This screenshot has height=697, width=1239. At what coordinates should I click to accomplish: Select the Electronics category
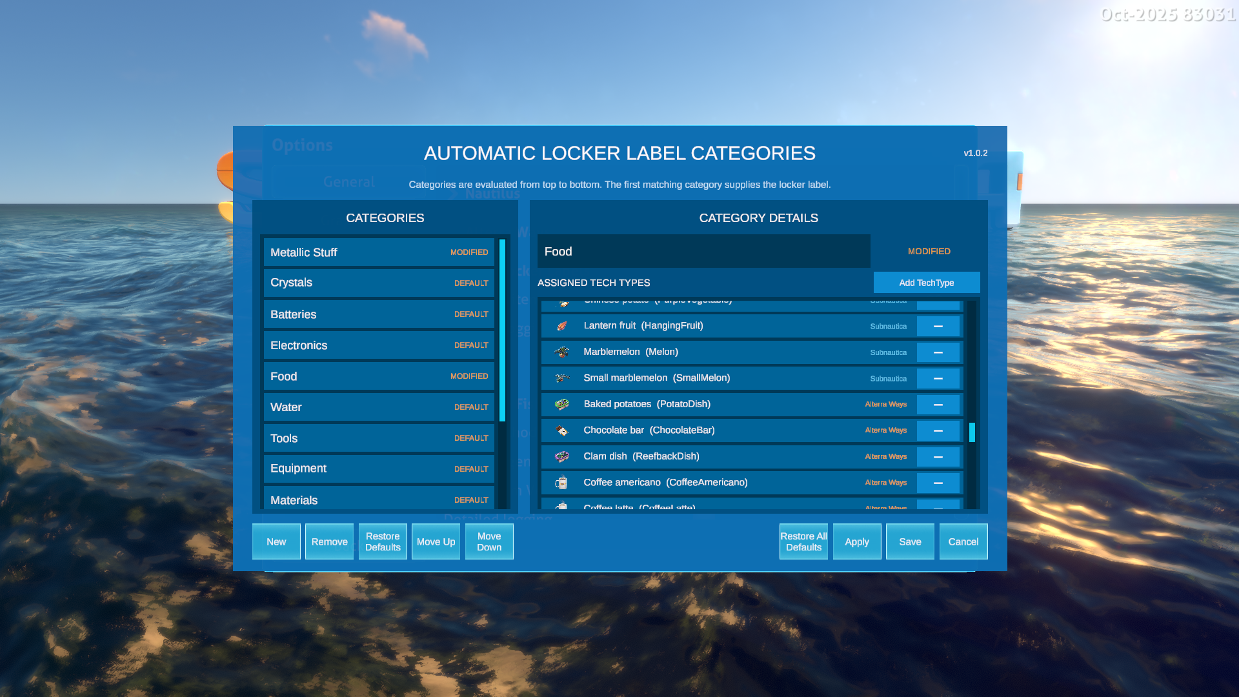tap(379, 345)
